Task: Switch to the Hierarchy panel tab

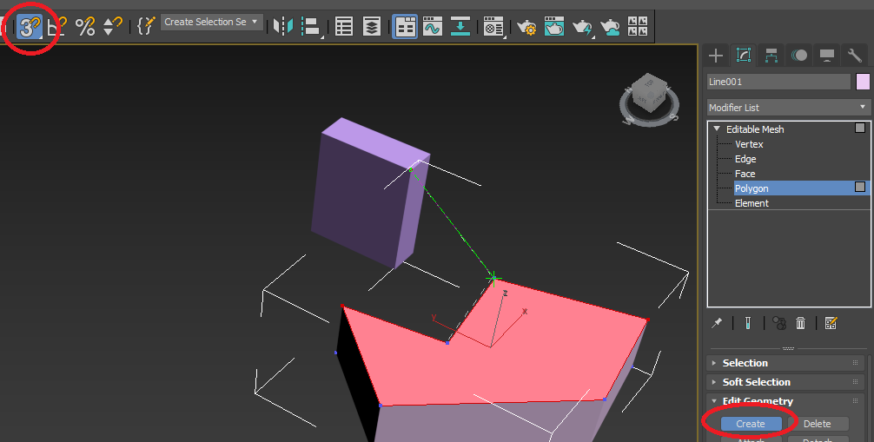Action: click(771, 56)
